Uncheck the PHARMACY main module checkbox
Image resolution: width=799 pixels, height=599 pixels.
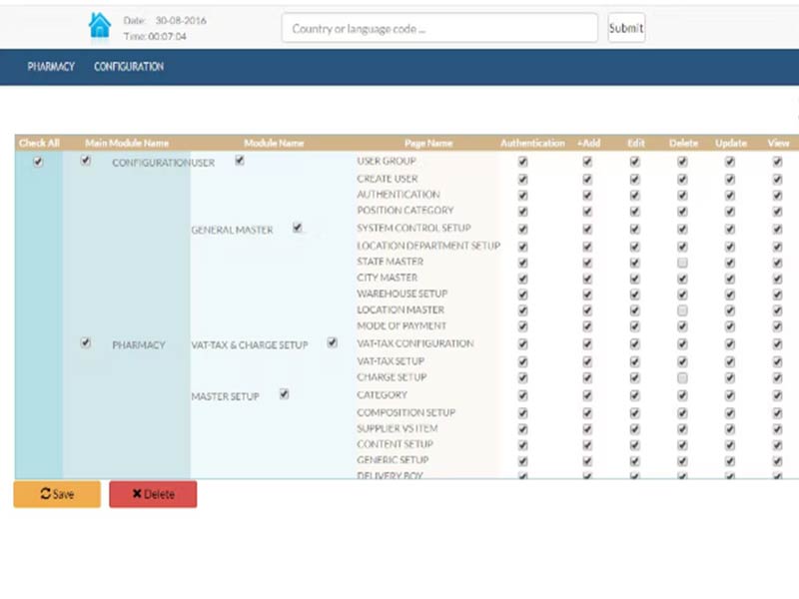click(86, 343)
